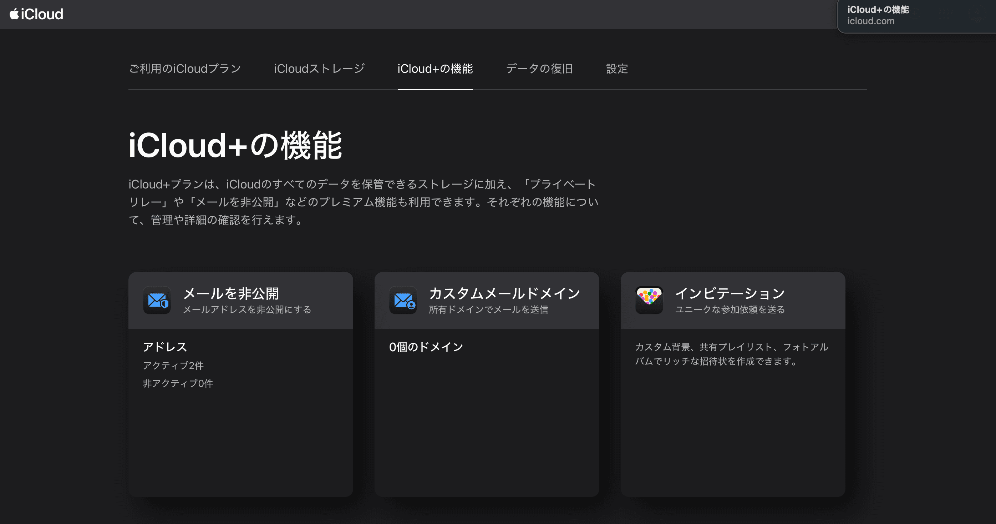Open the ご利用のiCloudプラン tab
Viewport: 996px width, 524px height.
point(185,69)
